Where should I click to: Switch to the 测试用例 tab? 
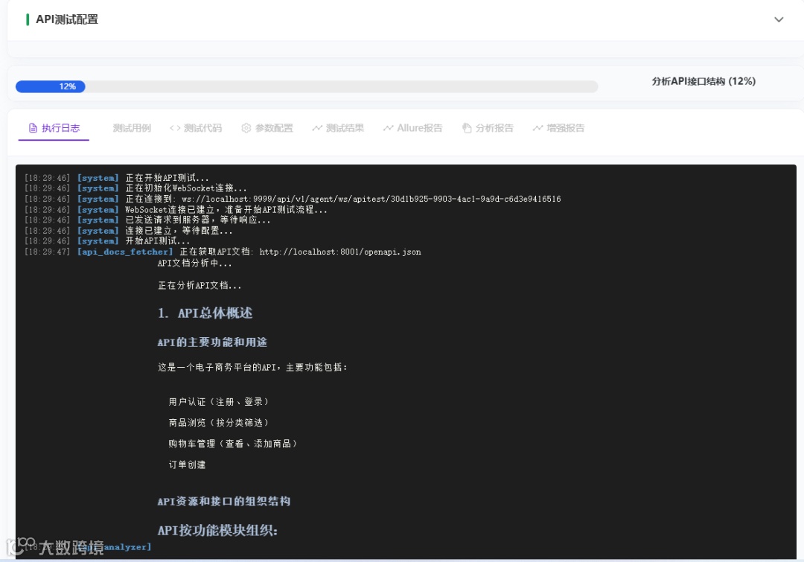click(x=132, y=128)
